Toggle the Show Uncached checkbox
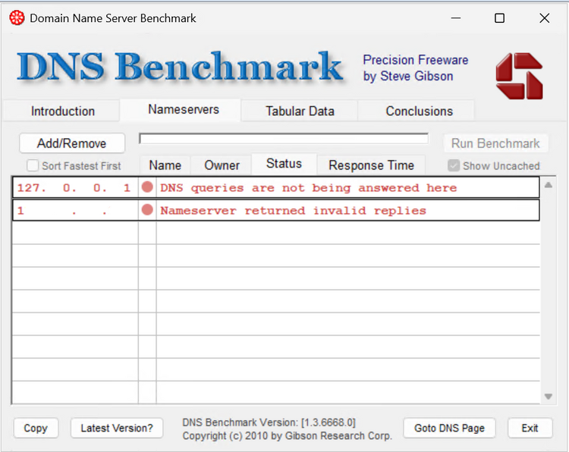Image resolution: width=569 pixels, height=452 pixels. [453, 166]
